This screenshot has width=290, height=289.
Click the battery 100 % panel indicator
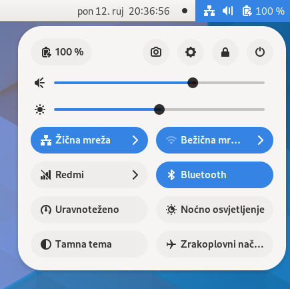tap(263, 11)
